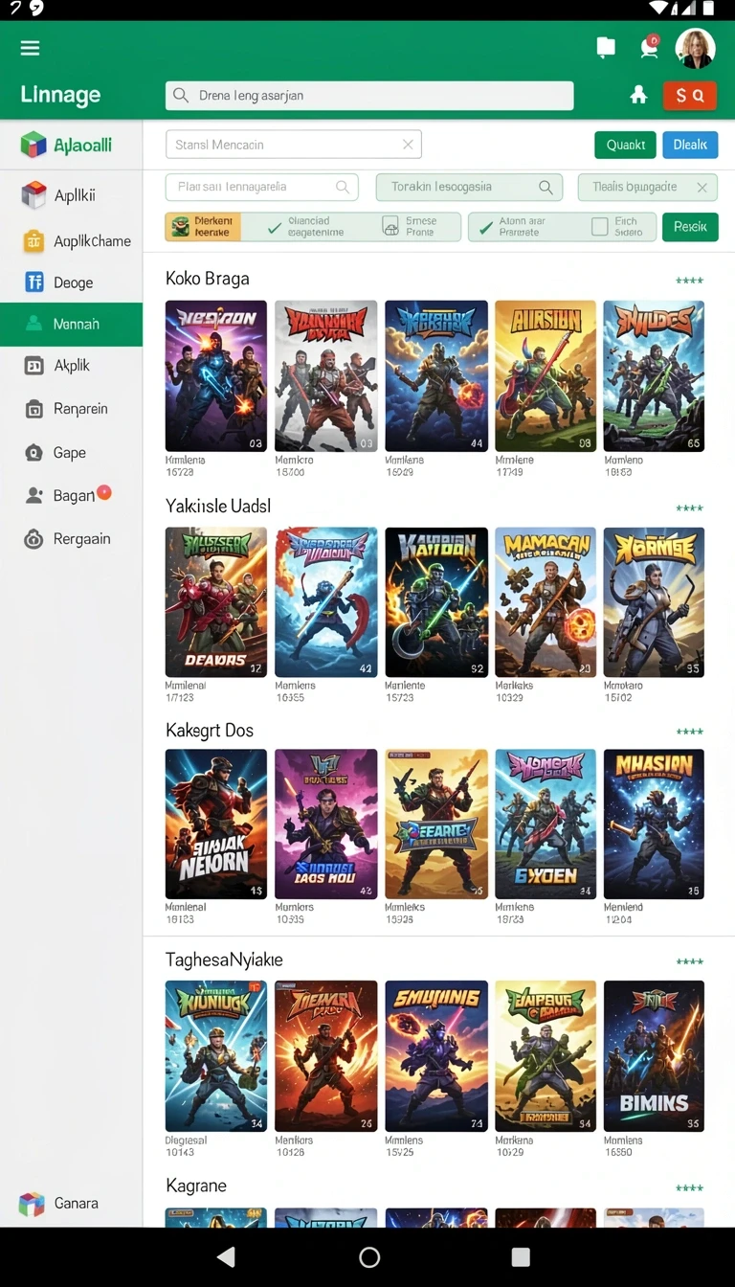Click the home icon in header
This screenshot has height=1287, width=735.
coord(638,95)
